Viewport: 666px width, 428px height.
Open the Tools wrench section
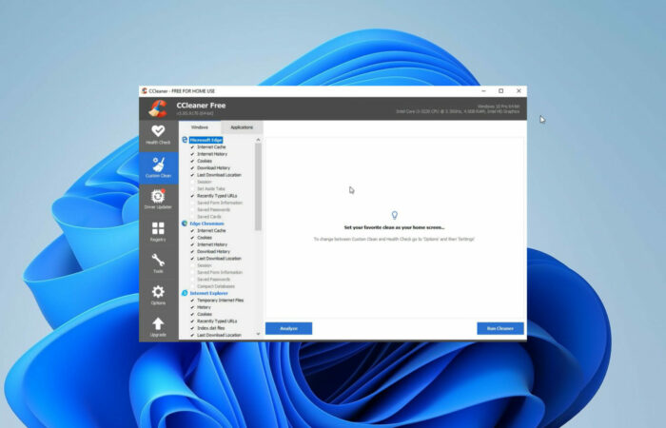coord(158,263)
